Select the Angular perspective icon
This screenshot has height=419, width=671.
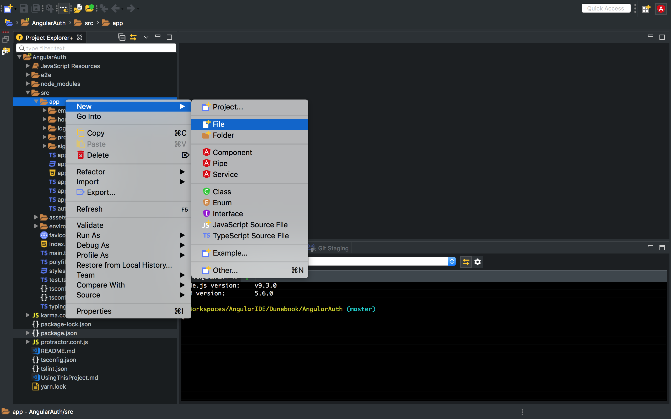[x=661, y=9]
